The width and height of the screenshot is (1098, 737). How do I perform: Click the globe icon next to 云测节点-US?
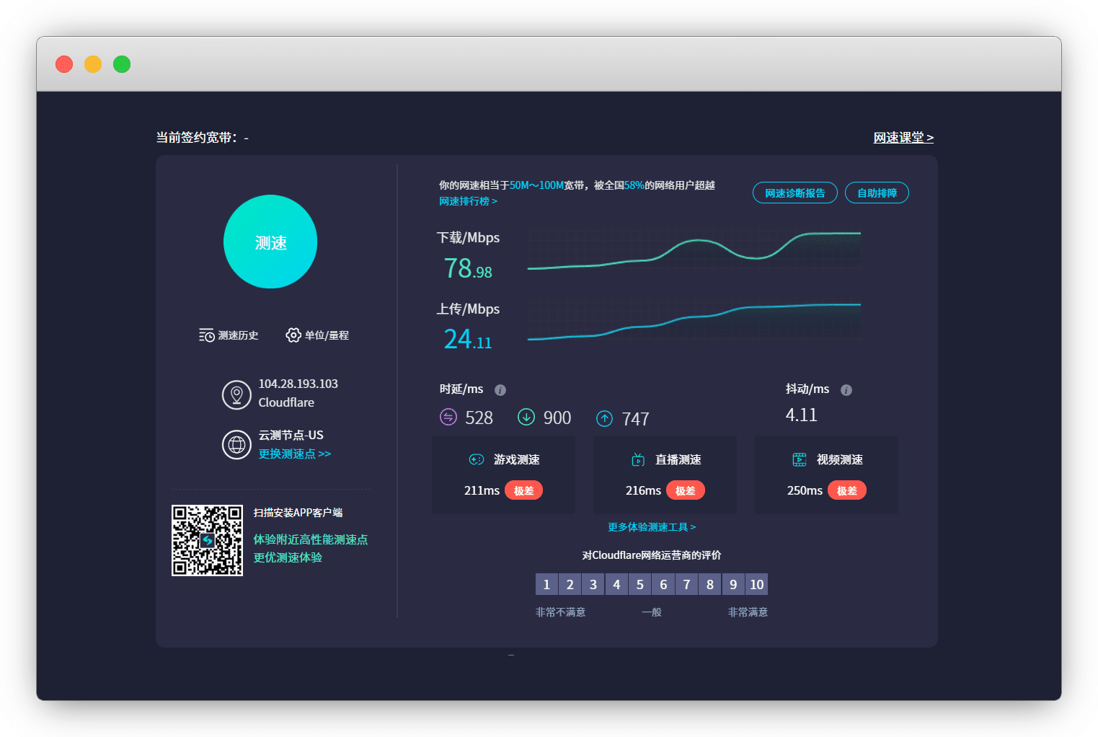tap(236, 445)
